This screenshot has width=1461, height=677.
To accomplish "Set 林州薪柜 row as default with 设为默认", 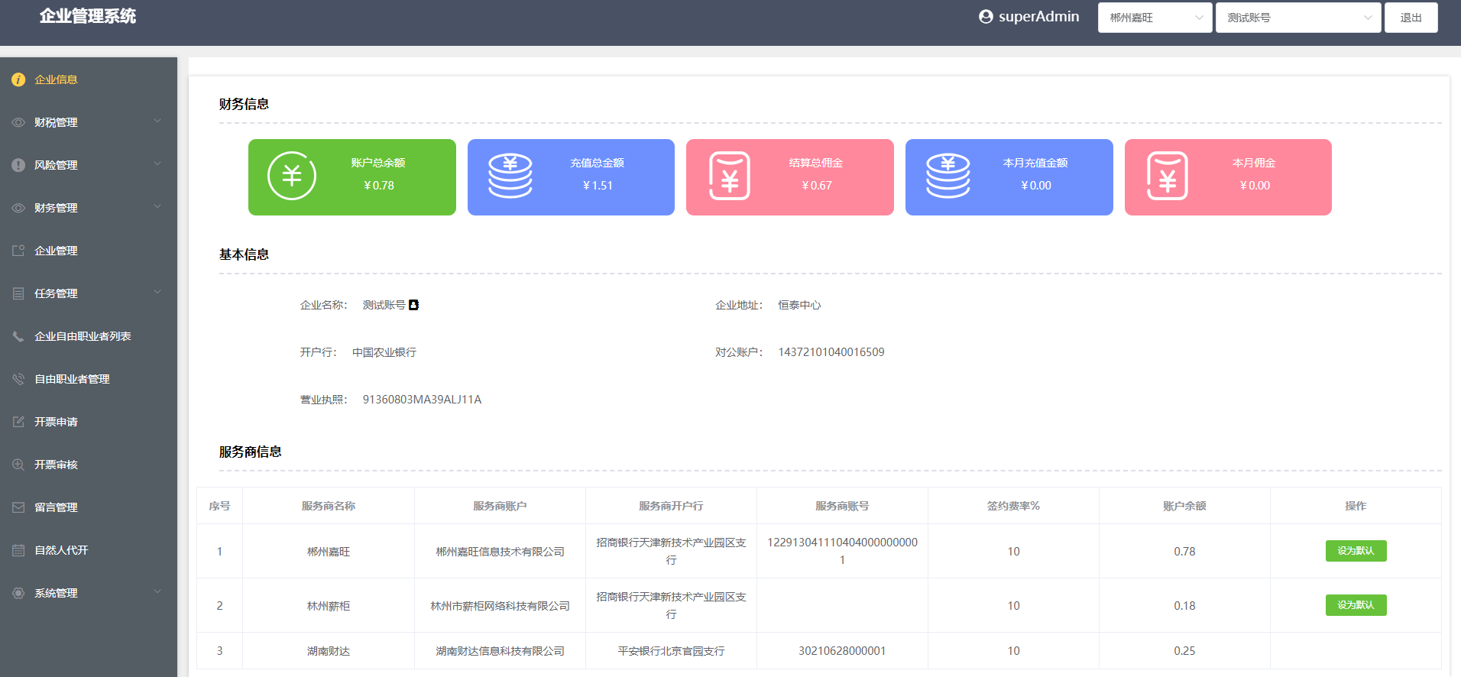I will tap(1356, 605).
